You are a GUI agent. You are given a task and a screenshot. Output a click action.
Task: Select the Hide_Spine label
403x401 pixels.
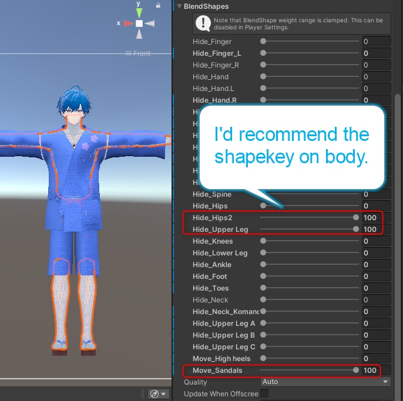pos(211,194)
